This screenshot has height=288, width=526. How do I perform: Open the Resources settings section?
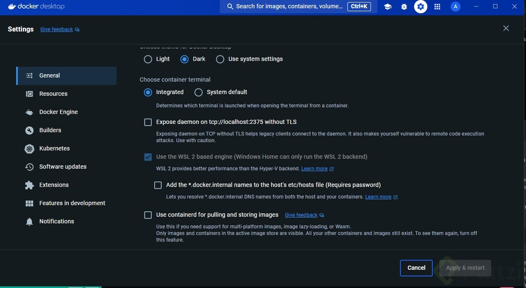click(x=66, y=94)
